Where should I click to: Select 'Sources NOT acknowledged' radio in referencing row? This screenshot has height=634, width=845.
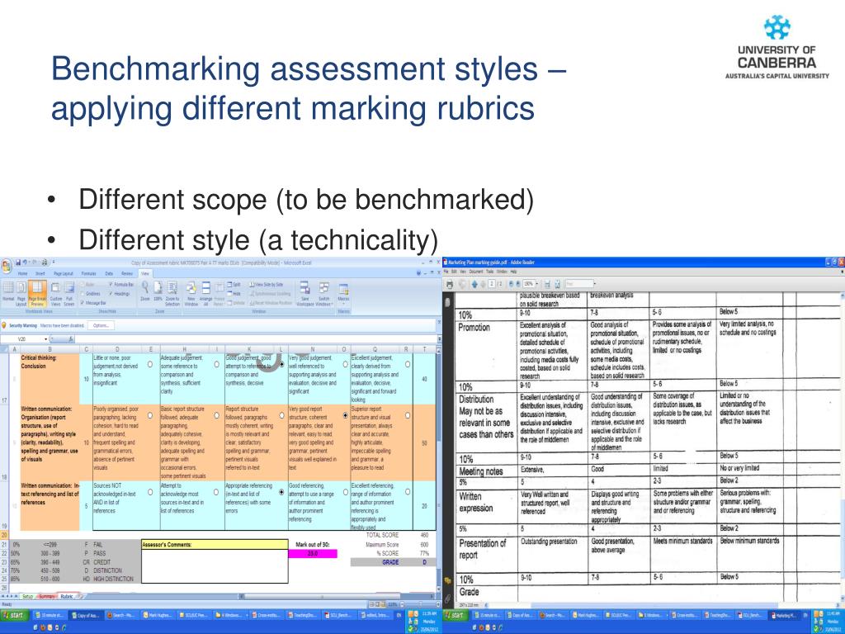pyautogui.click(x=150, y=492)
